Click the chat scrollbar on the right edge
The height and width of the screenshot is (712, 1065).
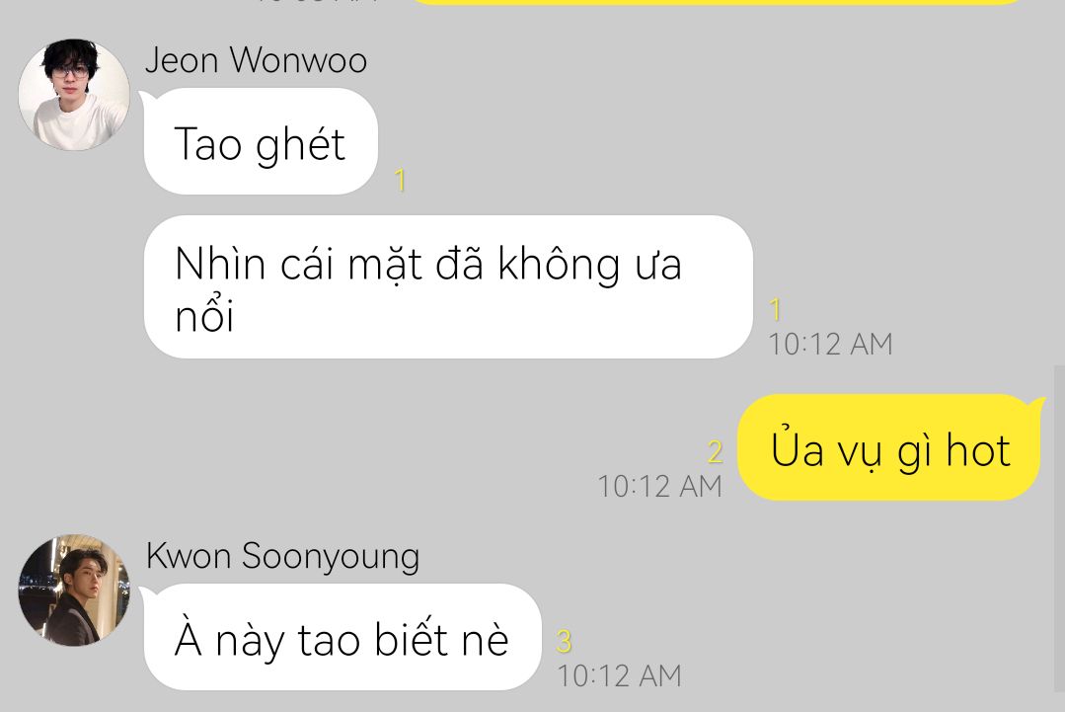1059,530
